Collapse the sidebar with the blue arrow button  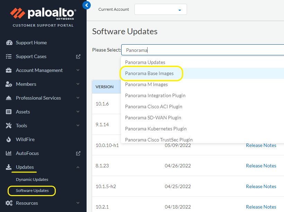coord(87,5)
